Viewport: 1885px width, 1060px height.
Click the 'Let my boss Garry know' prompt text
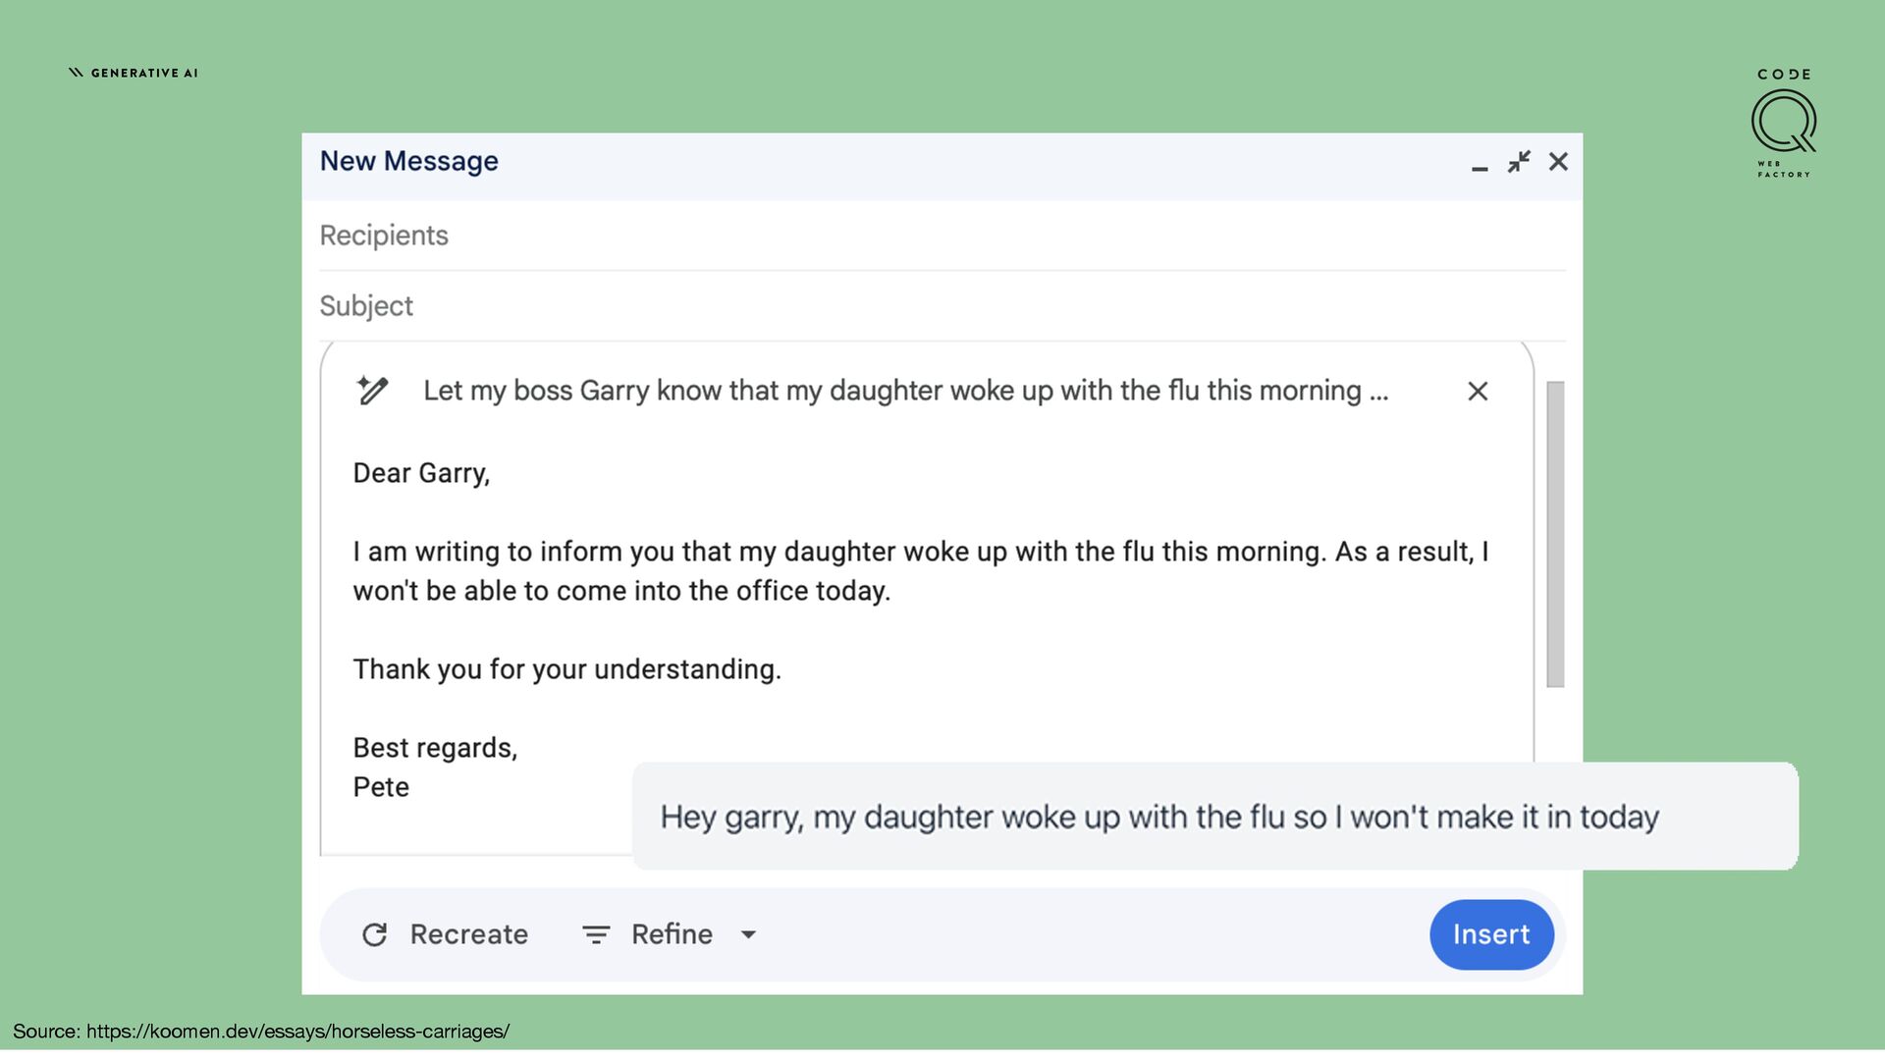(905, 391)
